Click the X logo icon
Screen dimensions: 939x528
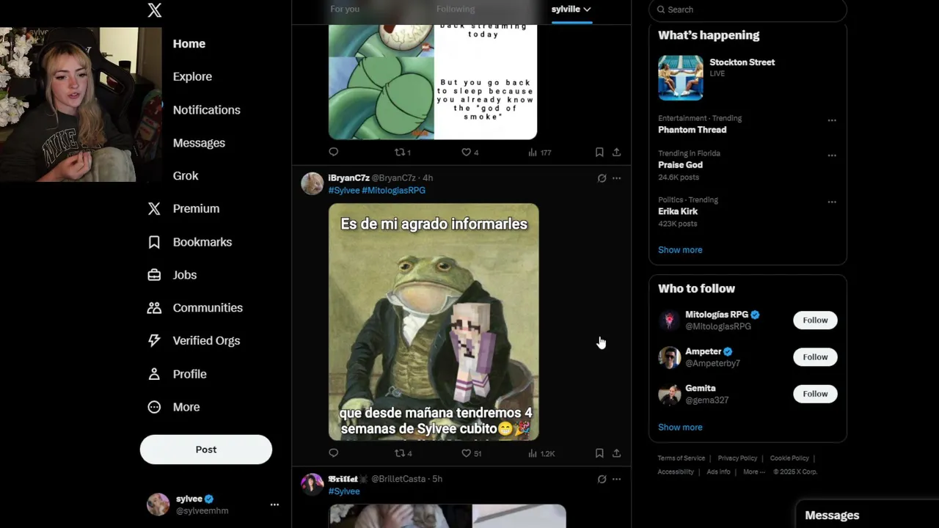coord(154,10)
